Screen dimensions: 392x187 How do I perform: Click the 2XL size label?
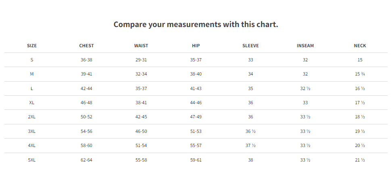(32, 117)
